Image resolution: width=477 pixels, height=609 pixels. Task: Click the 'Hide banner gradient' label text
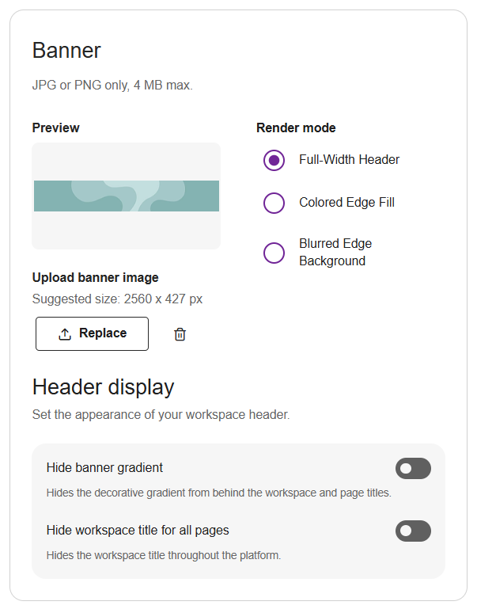click(104, 467)
